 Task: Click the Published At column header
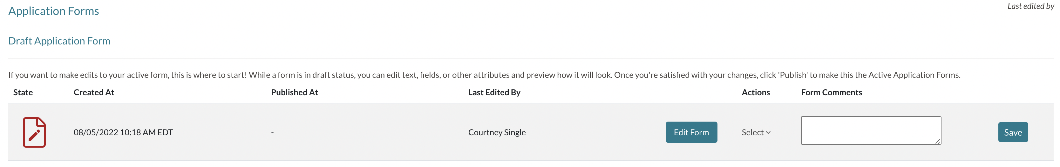pos(294,92)
